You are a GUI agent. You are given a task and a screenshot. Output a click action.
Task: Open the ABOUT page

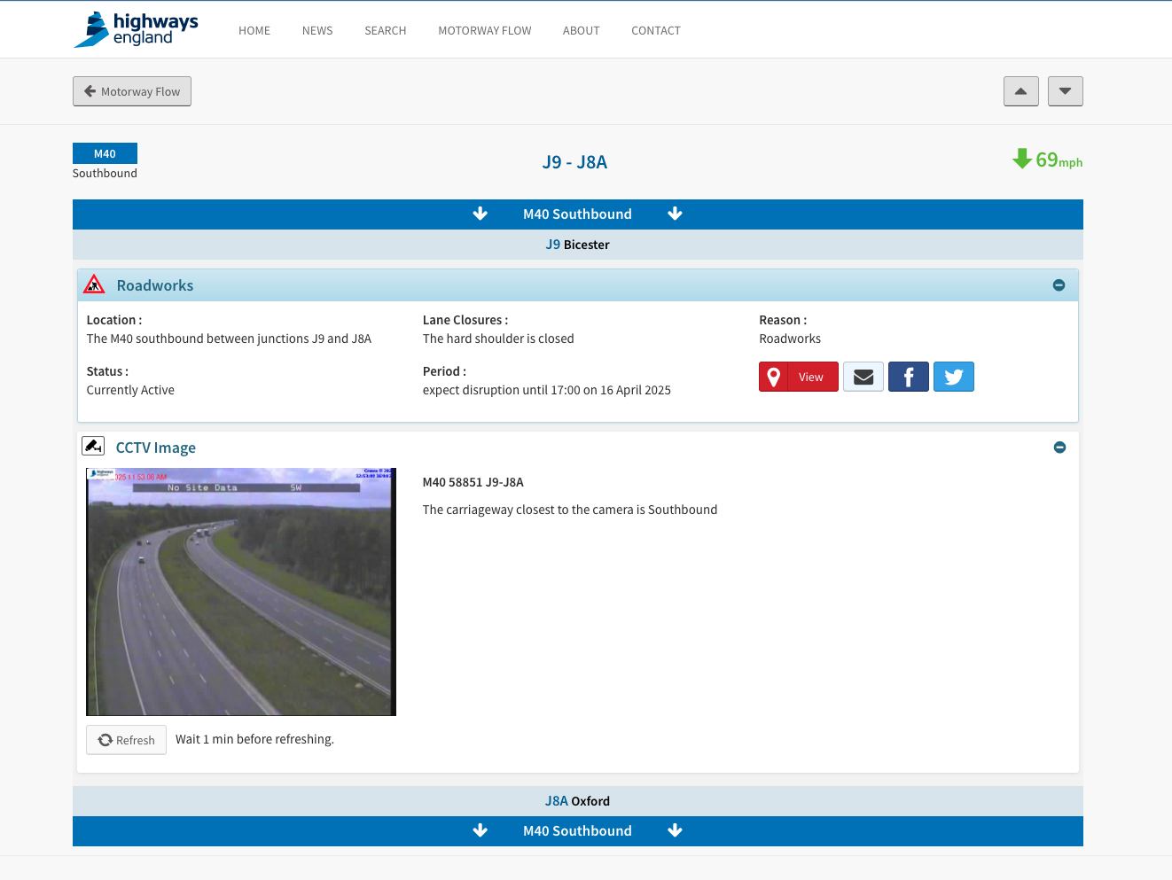(582, 30)
